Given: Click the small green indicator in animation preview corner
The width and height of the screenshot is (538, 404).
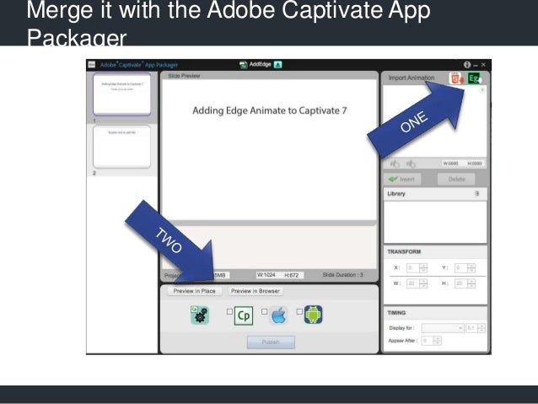Looking at the screenshot, I should 482,90.
